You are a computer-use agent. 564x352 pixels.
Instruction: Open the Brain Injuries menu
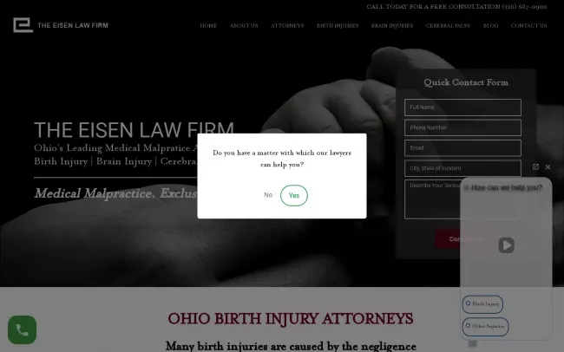392,26
